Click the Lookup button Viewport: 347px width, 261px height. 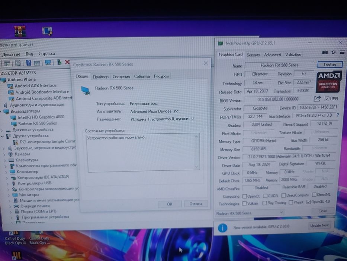click(x=330, y=65)
